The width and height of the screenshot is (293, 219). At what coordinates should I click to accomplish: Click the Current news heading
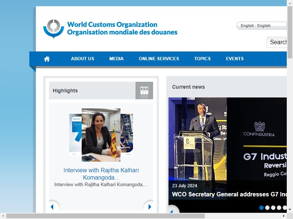[188, 87]
